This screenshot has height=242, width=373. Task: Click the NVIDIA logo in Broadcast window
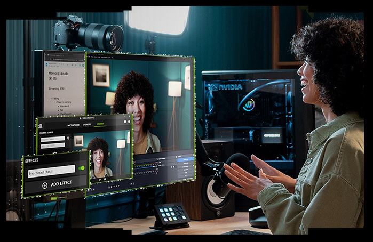click(x=41, y=126)
